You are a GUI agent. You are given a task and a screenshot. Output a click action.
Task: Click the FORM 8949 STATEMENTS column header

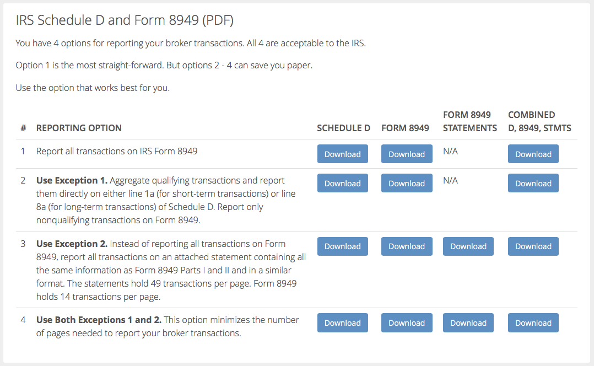click(469, 121)
